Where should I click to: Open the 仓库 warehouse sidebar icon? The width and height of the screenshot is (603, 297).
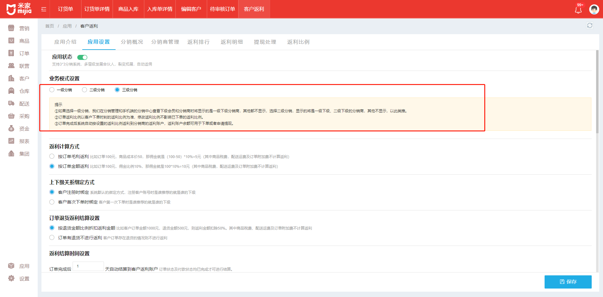click(x=11, y=91)
